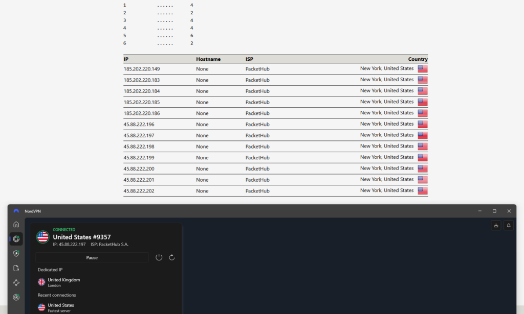The width and height of the screenshot is (524, 314).
Task: Open the download updates icon in NordVPN
Action: point(496,225)
